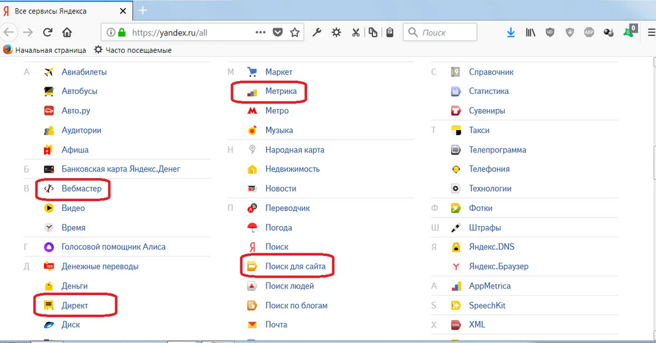Open the Народная карта link

pos(295,150)
